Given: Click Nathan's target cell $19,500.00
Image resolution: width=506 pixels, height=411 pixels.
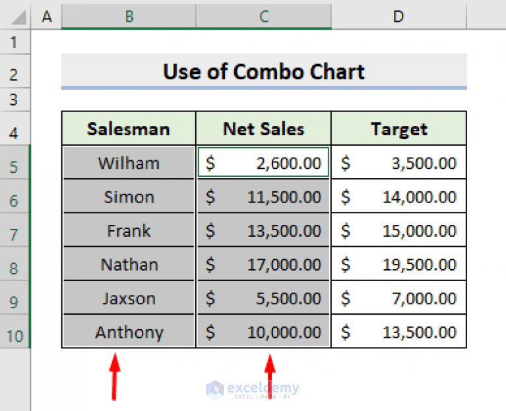Looking at the screenshot, I should point(398,265).
